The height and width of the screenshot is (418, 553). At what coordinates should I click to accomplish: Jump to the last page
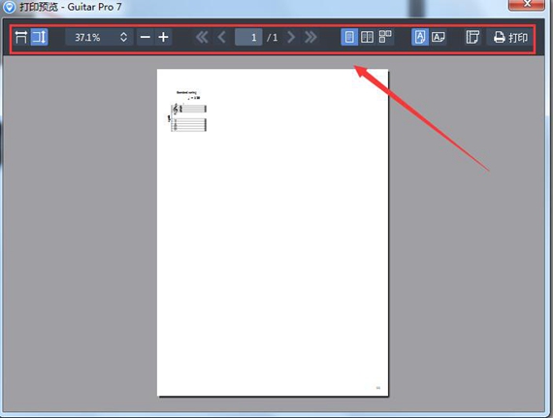pyautogui.click(x=310, y=37)
